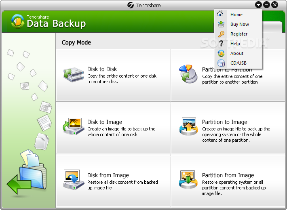Screen dimensions: 287x210
Task: Click the green back arrow folder graphic
Action: tap(27, 172)
